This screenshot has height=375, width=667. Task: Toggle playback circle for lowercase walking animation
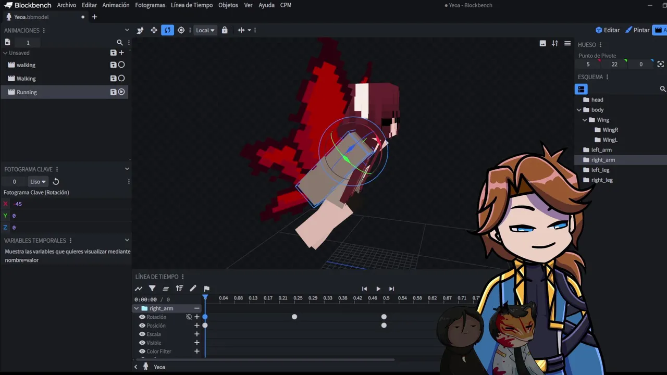coord(121,65)
